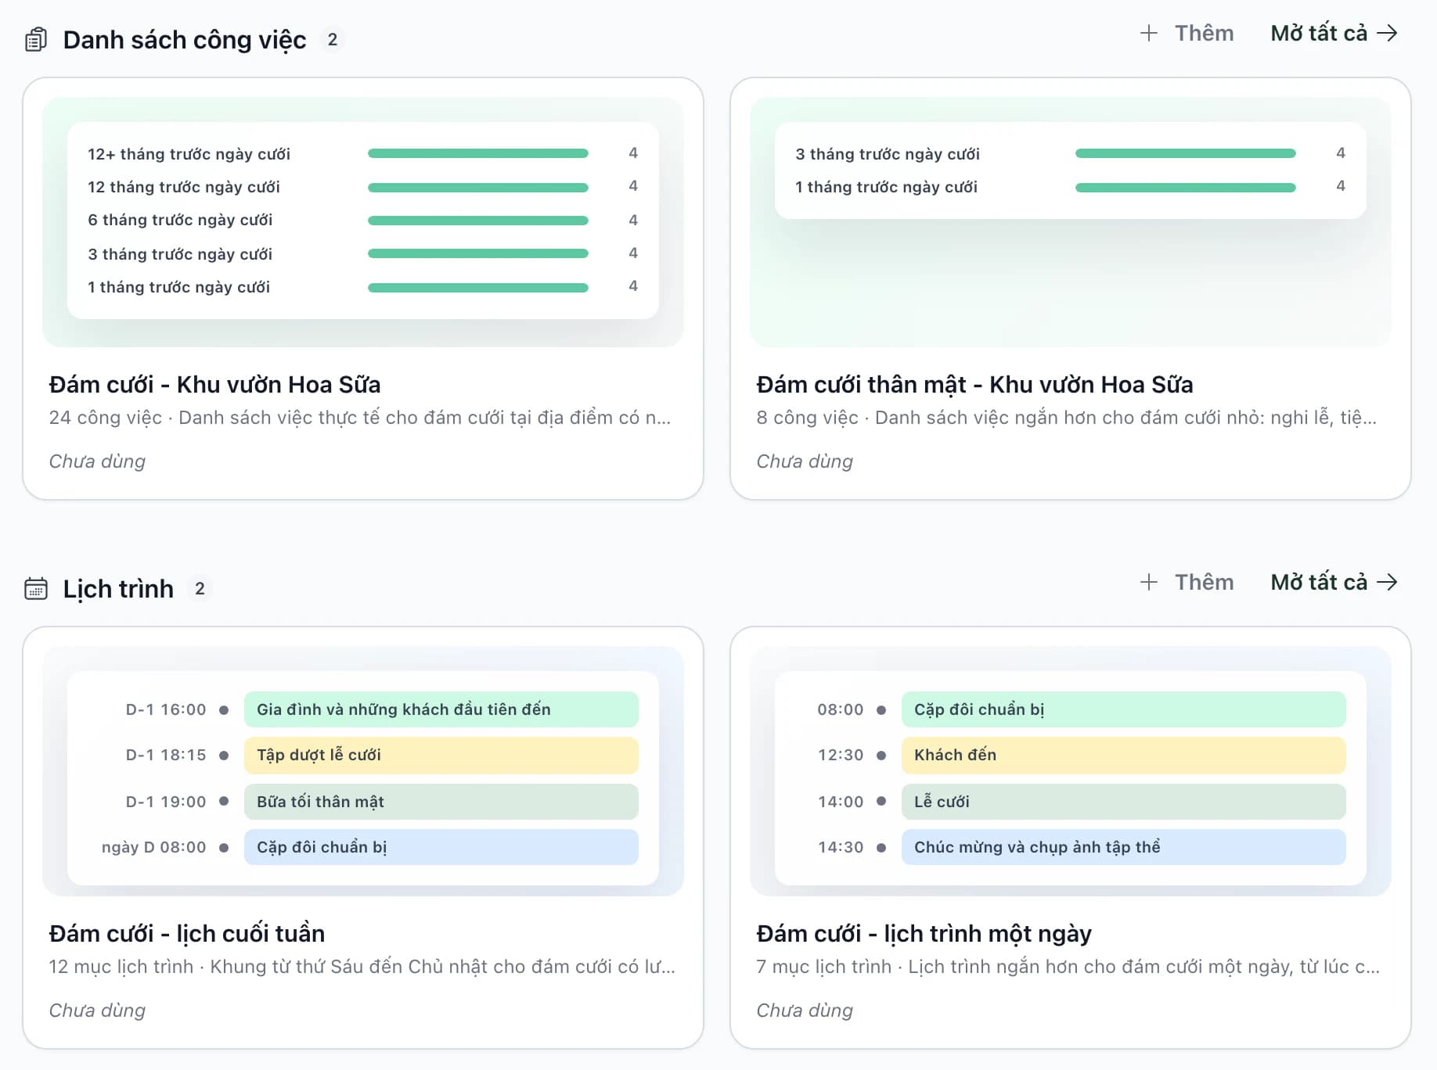Open the Đám cưới - Khu vườn Hoa Sữa card title
The height and width of the screenshot is (1070, 1437).
click(214, 384)
